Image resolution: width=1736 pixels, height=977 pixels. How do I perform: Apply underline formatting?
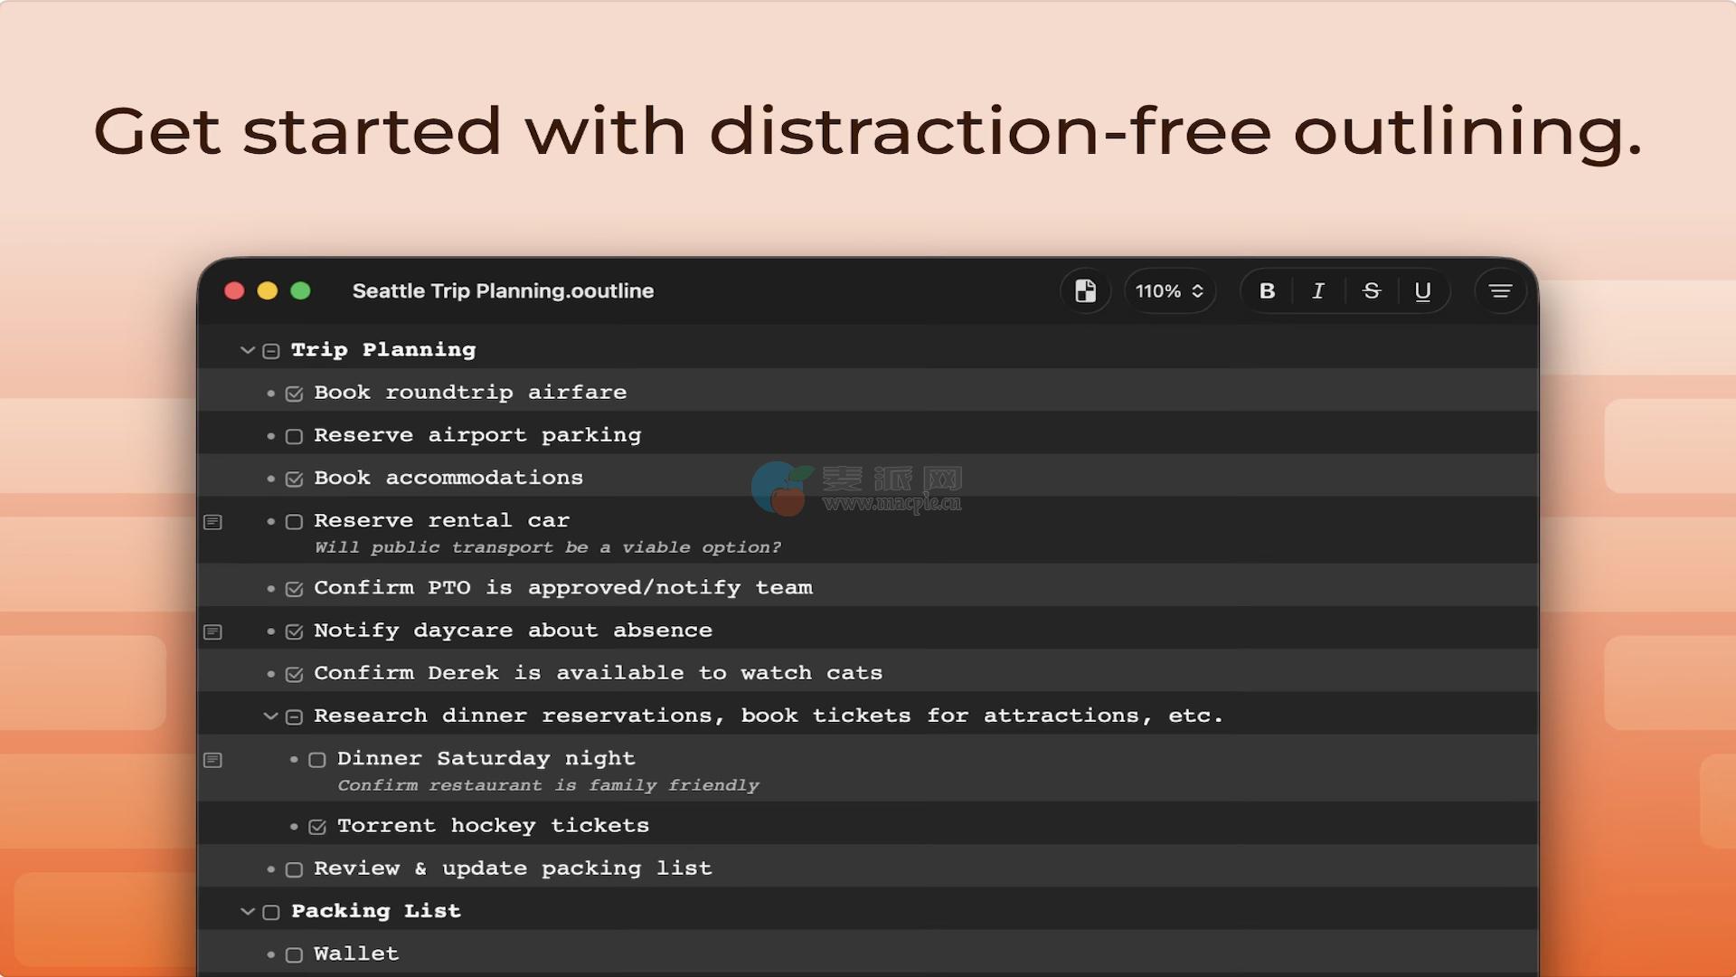[x=1422, y=291]
